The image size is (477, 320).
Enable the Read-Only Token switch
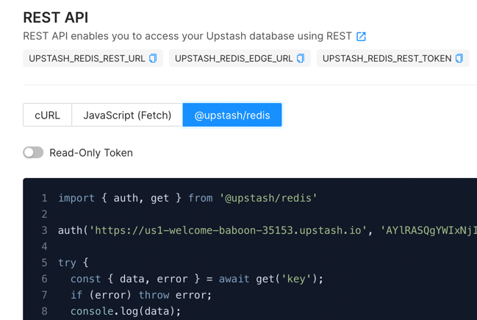[33, 152]
